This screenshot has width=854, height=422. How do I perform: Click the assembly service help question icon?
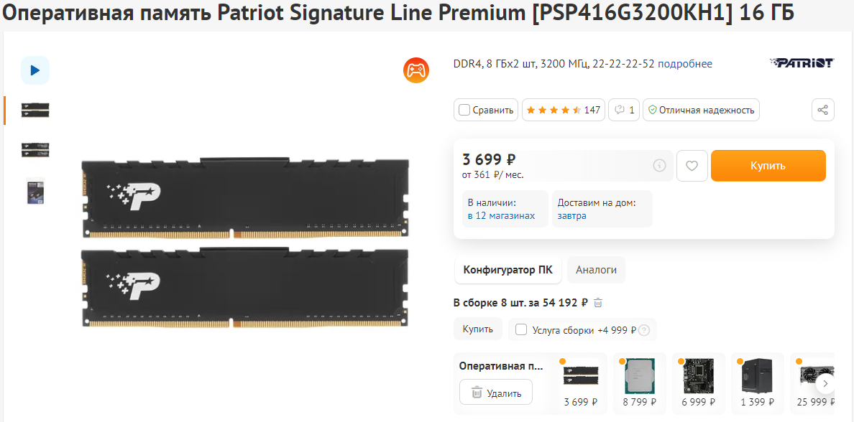pos(644,330)
